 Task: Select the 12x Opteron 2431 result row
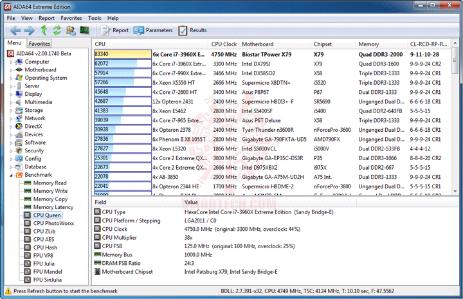[271, 102]
